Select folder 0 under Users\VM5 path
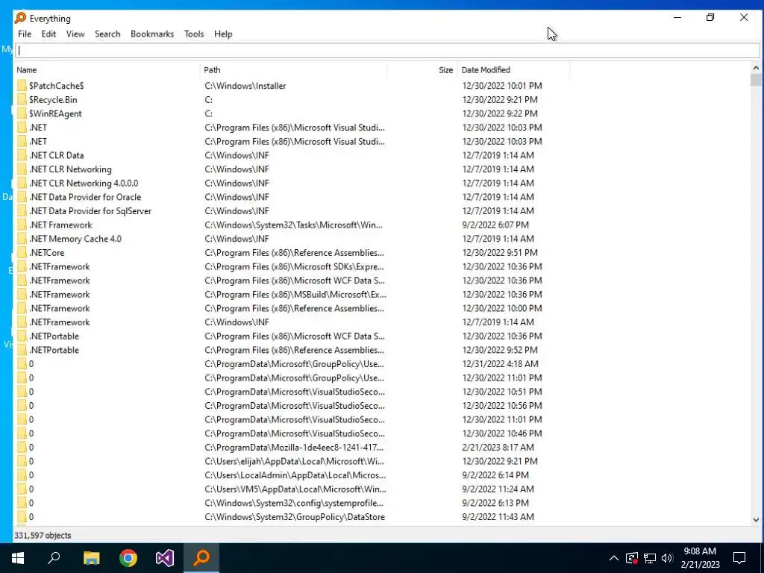The width and height of the screenshot is (764, 573). [31, 489]
